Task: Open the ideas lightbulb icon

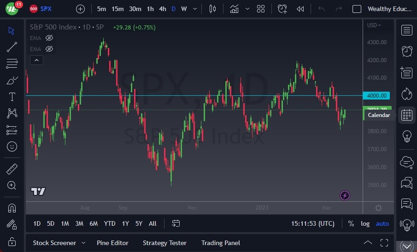Action: coord(406,136)
